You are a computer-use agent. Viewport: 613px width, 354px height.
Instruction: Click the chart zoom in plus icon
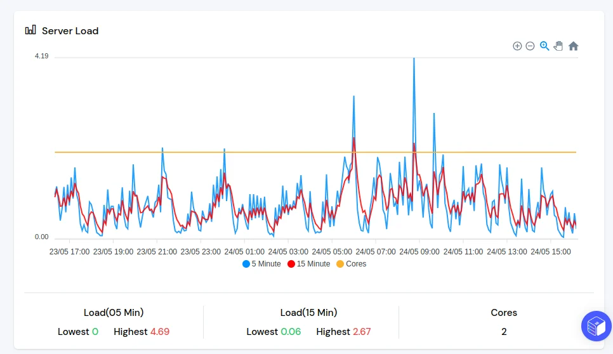(x=517, y=46)
